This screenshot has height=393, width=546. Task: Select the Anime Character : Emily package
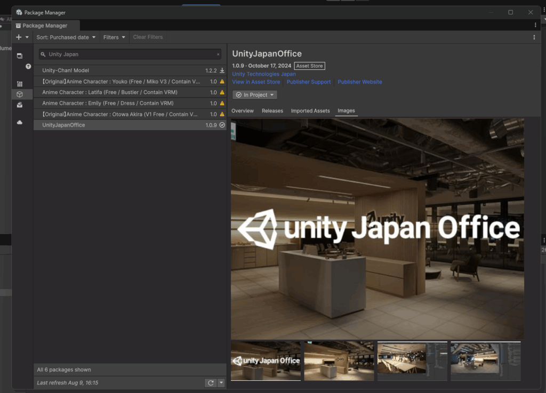[130, 103]
